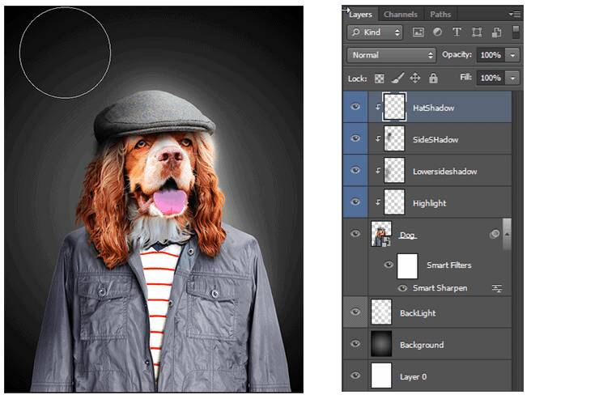
Task: Filter layers by pixel layer icon
Action: coord(418,32)
